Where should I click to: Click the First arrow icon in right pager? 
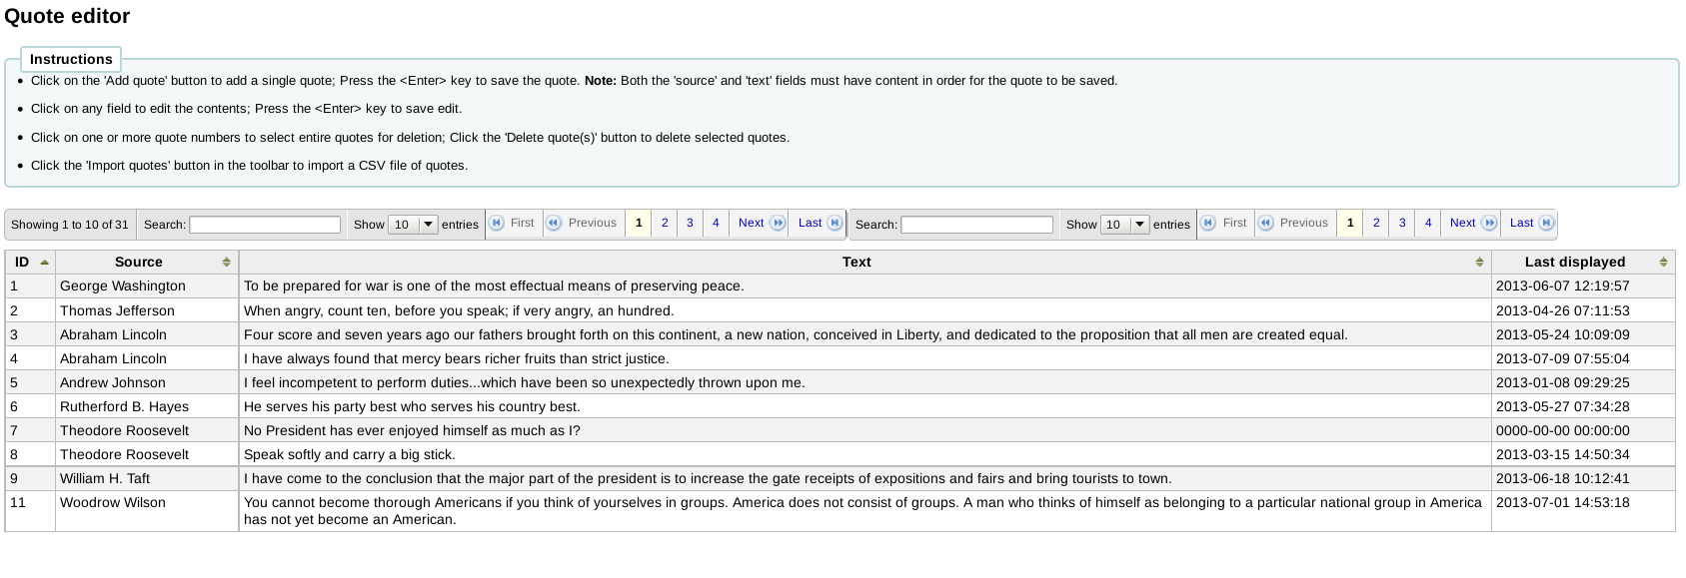[x=1208, y=224]
